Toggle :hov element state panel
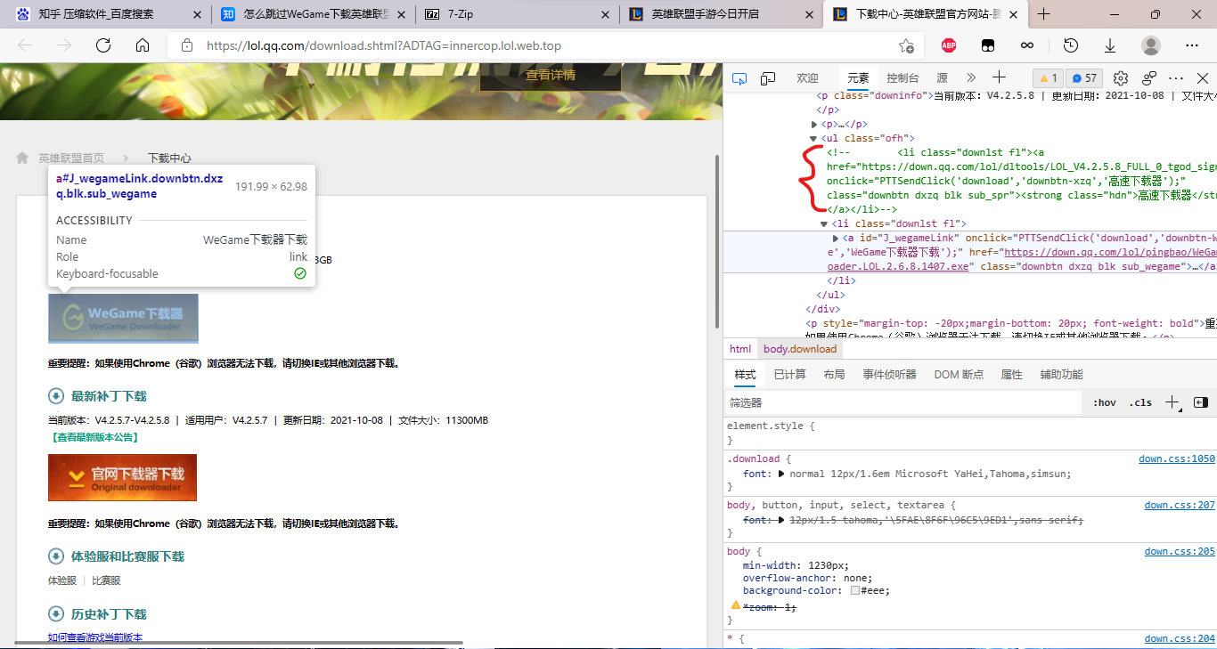Viewport: 1217px width, 649px height. pos(1104,402)
